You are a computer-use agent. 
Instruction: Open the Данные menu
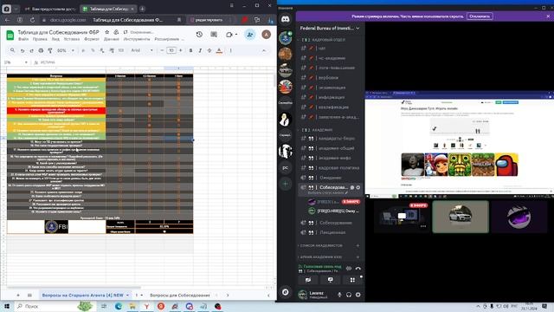[x=112, y=39]
